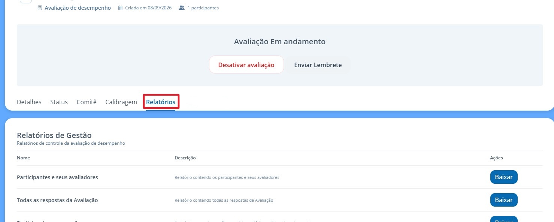Click the Avaliação Em andamento heading
The image size is (554, 222).
click(280, 42)
